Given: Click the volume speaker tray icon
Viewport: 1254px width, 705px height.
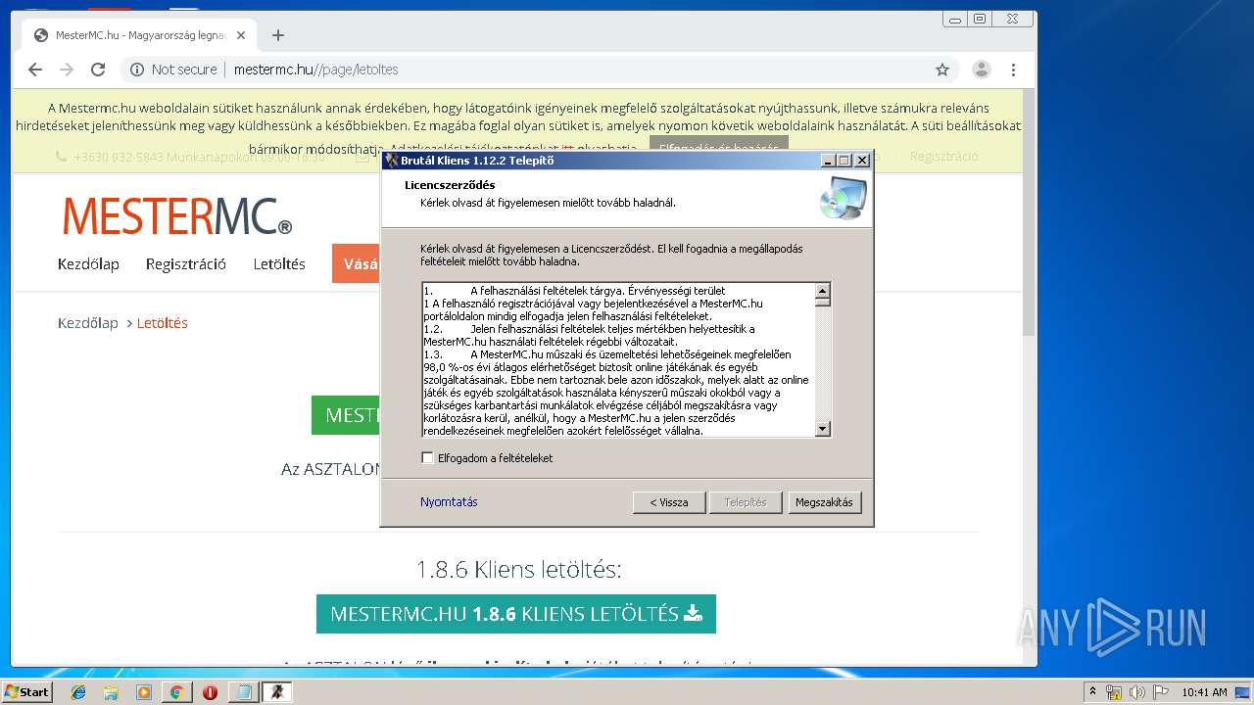Looking at the screenshot, I should (x=1137, y=692).
